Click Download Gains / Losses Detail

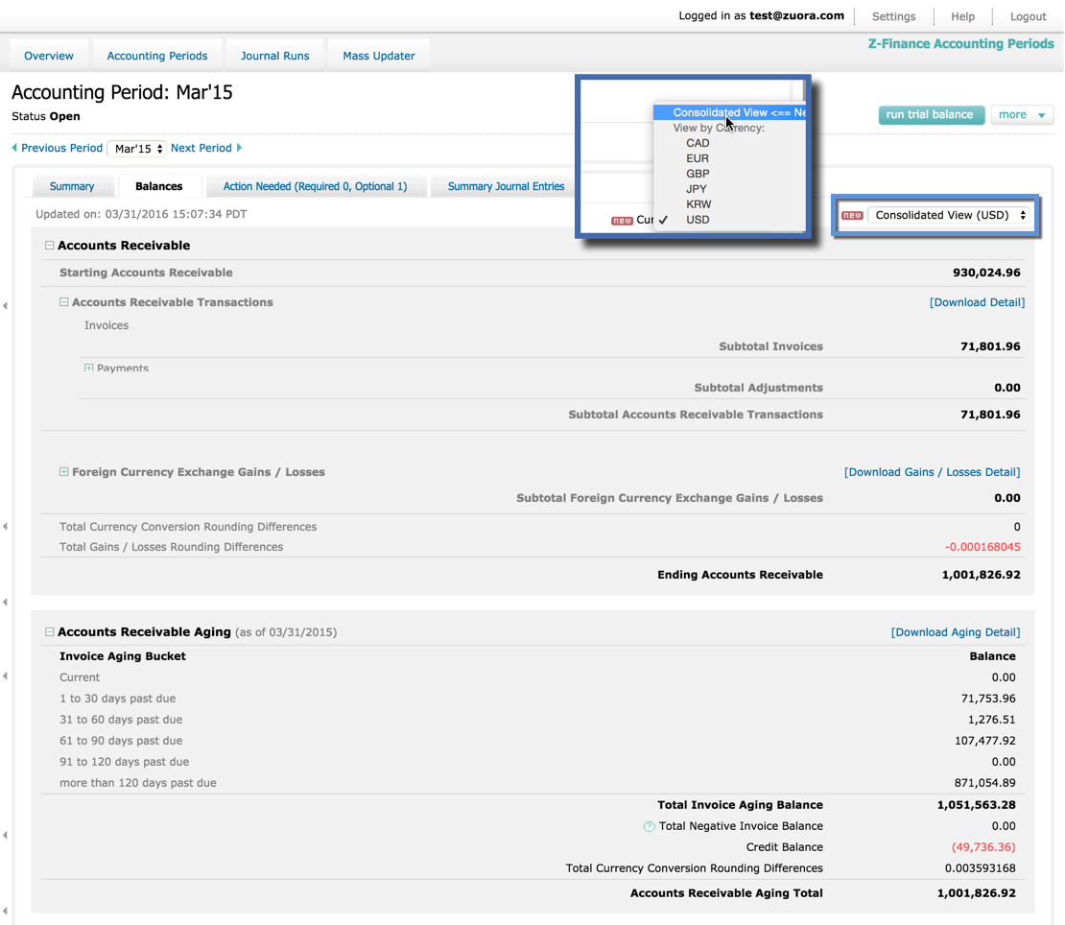932,472
